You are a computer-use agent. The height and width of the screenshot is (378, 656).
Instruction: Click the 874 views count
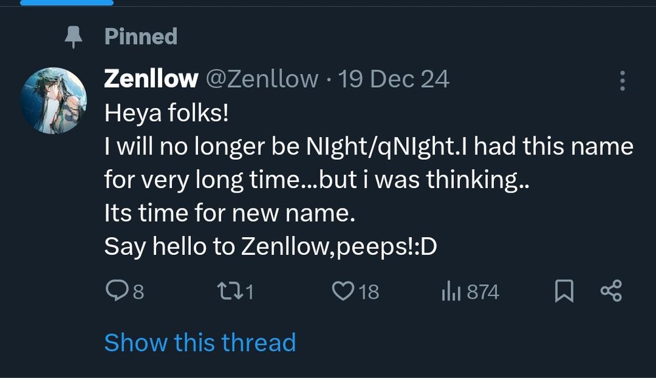click(x=483, y=292)
